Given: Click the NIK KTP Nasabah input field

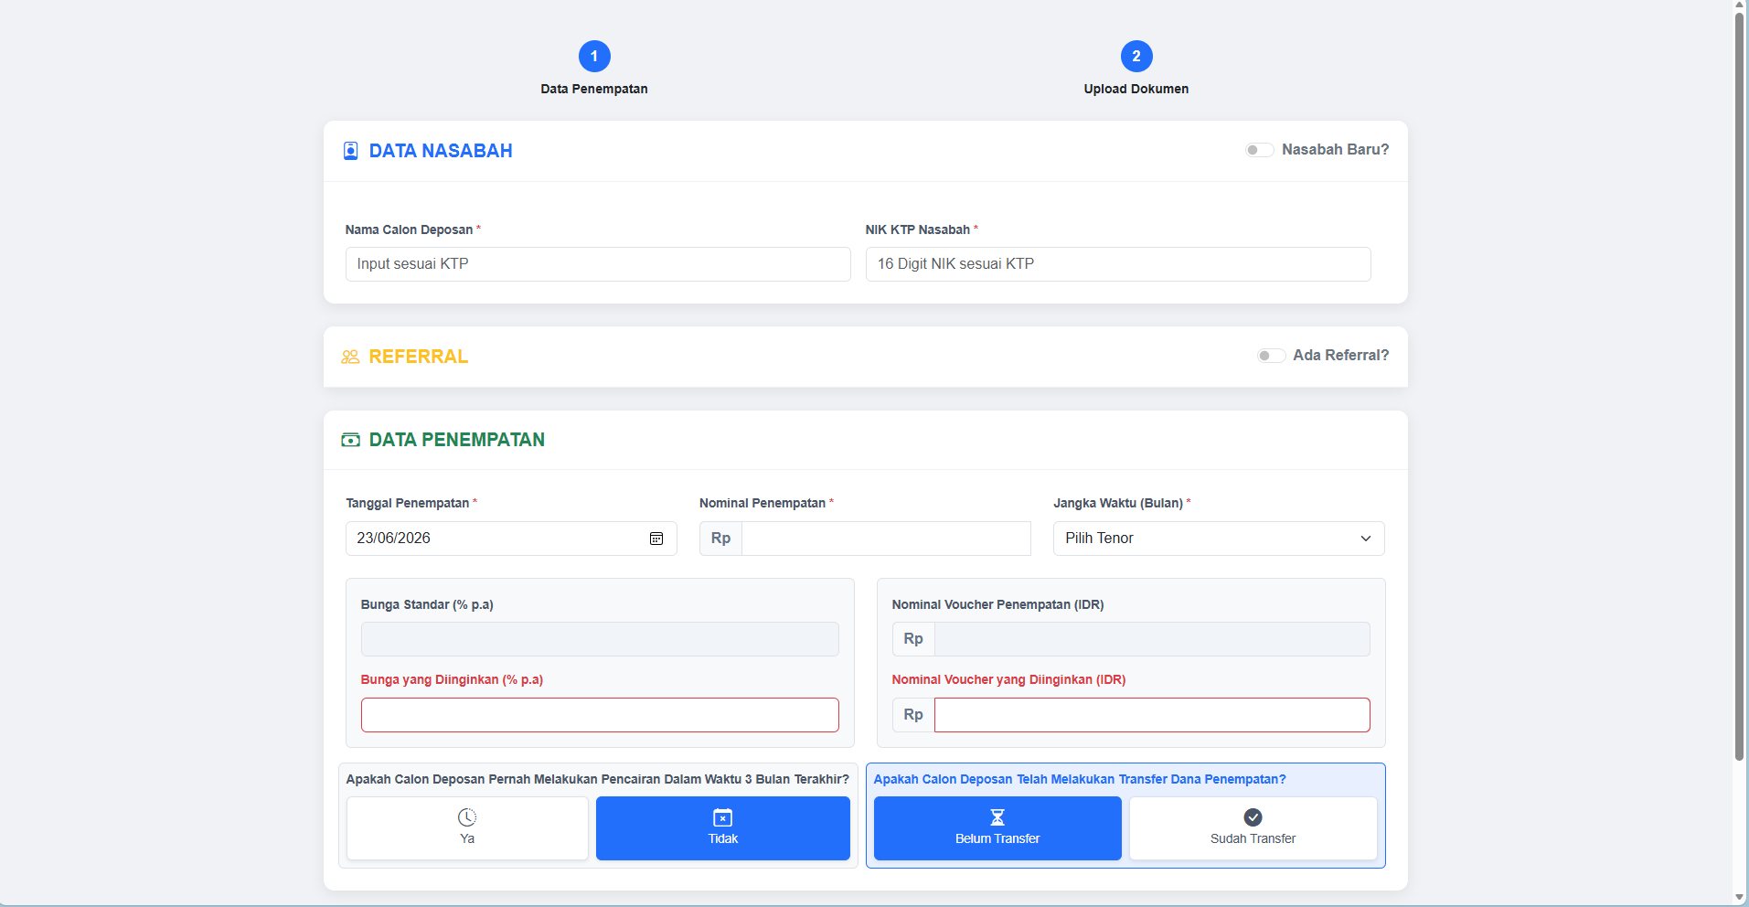Looking at the screenshot, I should point(1118,264).
